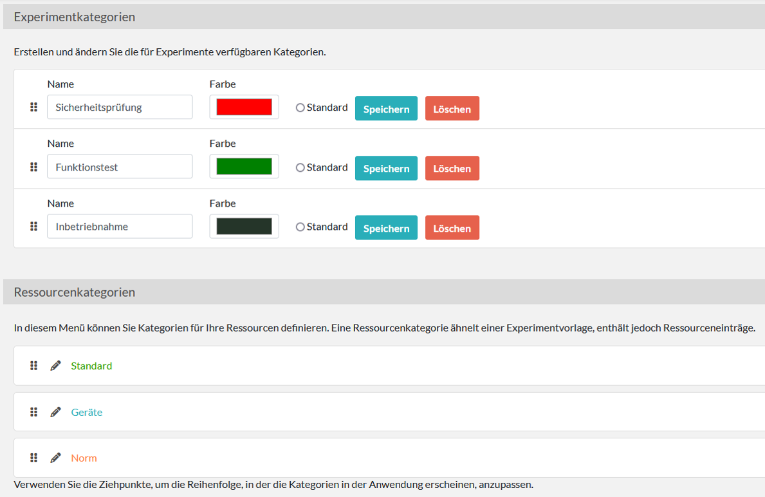Click drag handle for Inbetriebnahme category
The width and height of the screenshot is (765, 497).
(x=34, y=227)
